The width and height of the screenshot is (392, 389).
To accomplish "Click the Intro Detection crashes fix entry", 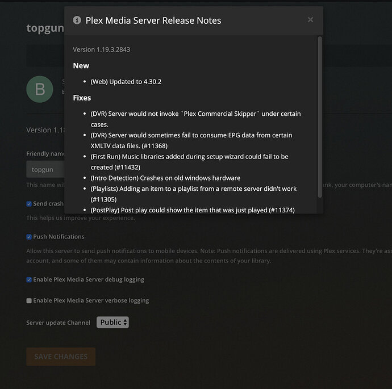I will click(165, 178).
